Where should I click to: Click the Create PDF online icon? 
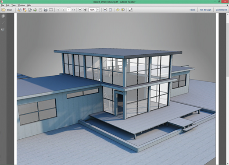click(x=19, y=10)
